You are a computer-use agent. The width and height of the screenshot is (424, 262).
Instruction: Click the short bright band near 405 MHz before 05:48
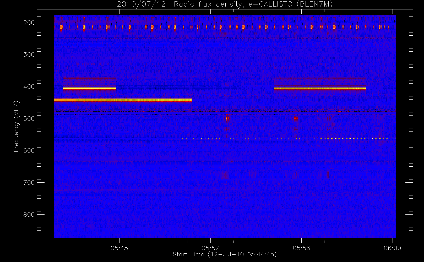pos(89,89)
